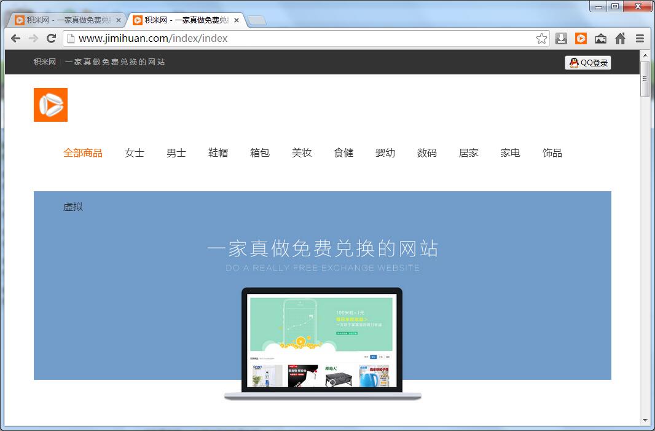Switch to the first browser tab

(x=65, y=20)
